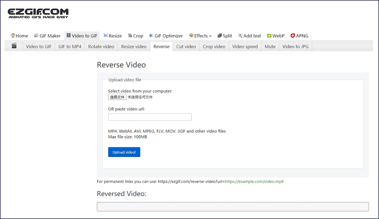This screenshot has height=219, width=379.
Task: Switch to the Cut video tab
Action: tap(186, 47)
